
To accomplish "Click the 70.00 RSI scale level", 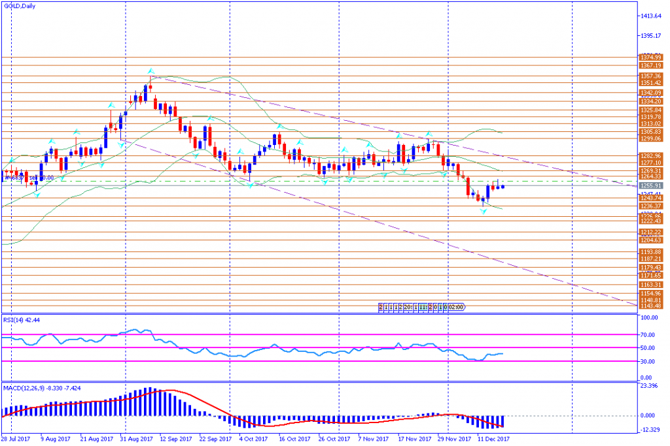I will [x=648, y=334].
